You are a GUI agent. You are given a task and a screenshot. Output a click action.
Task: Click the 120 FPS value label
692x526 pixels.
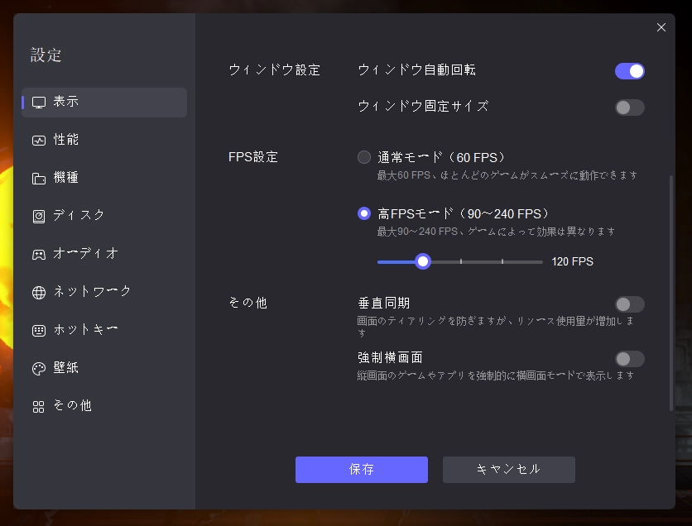[x=573, y=261]
